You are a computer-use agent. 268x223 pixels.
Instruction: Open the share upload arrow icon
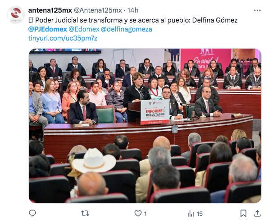(x=257, y=213)
